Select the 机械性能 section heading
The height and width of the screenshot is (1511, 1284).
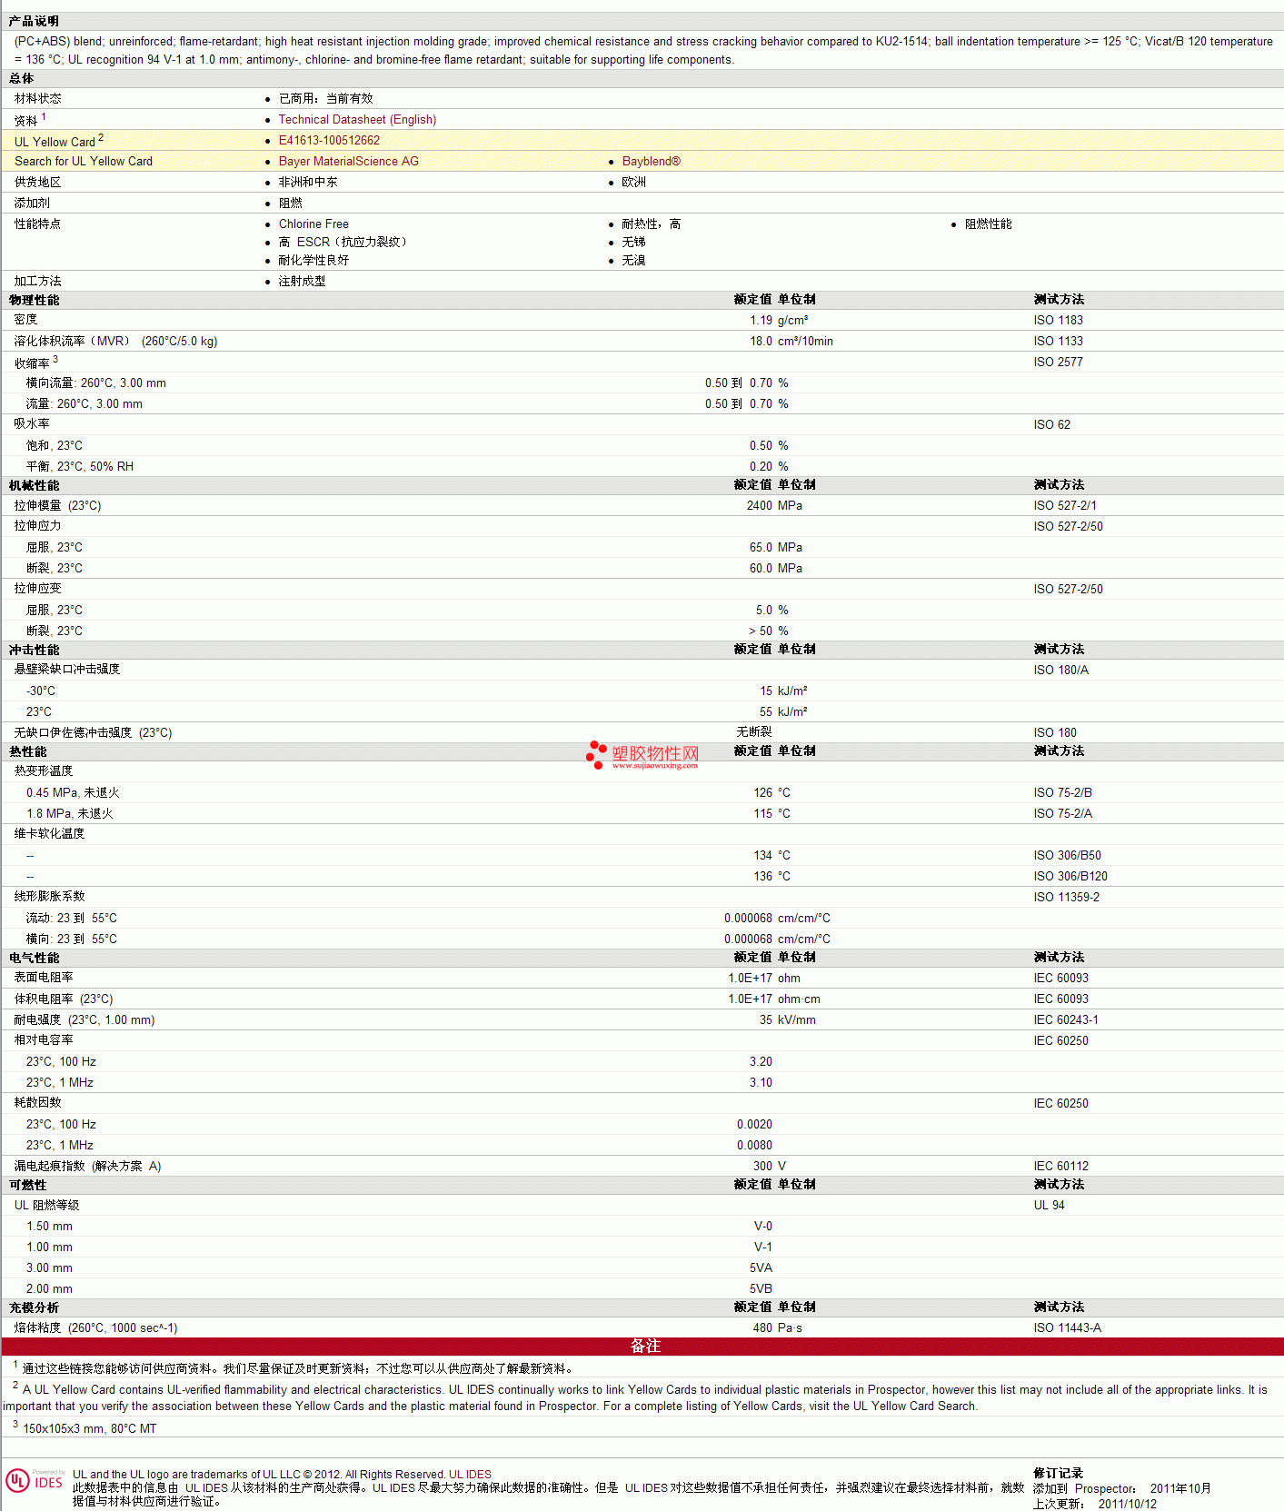point(34,485)
